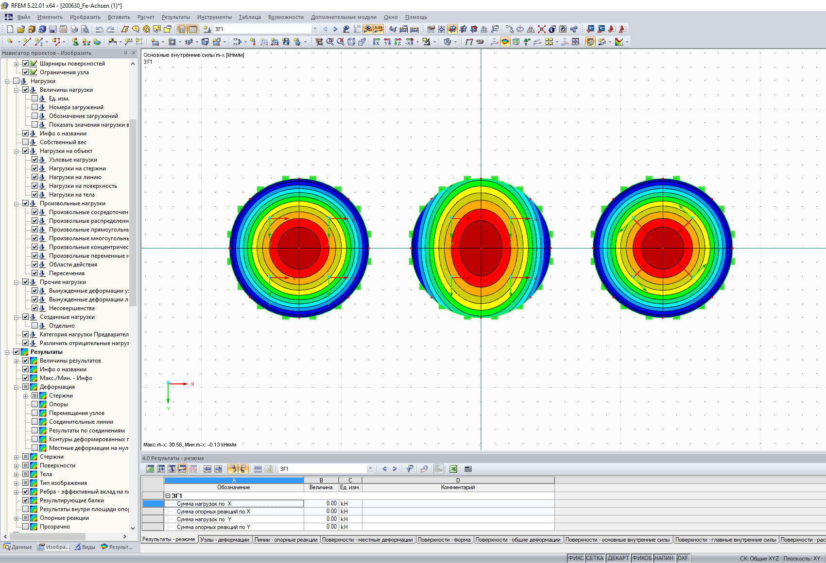Check Опоры under Деформация
826x563 pixels.
[x=35, y=404]
